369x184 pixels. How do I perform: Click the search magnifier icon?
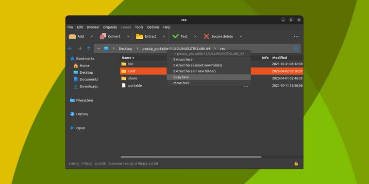296,48
